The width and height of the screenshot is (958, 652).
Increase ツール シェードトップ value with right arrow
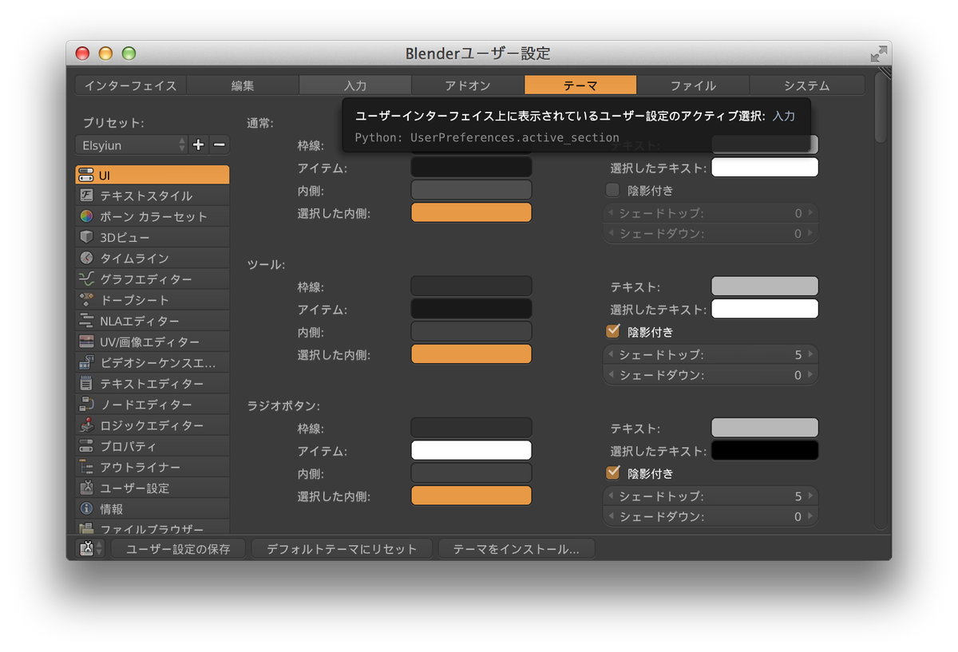tap(811, 354)
